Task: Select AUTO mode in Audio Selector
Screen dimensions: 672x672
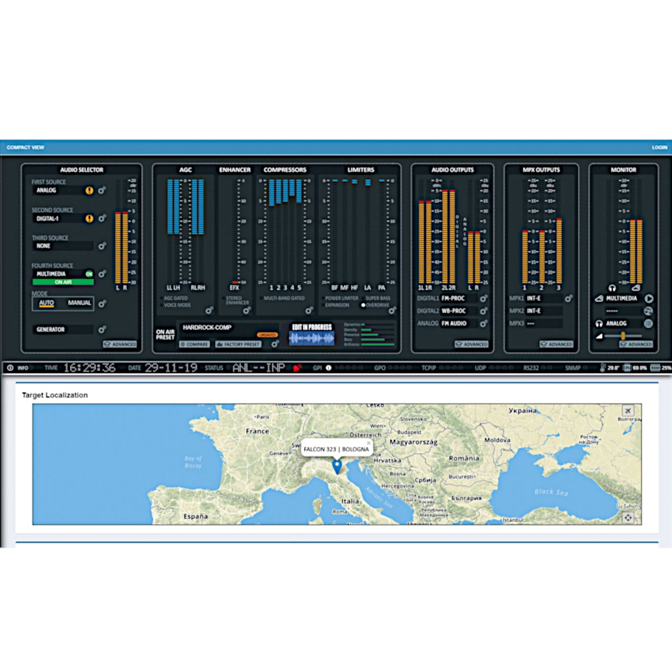Action: point(46,303)
